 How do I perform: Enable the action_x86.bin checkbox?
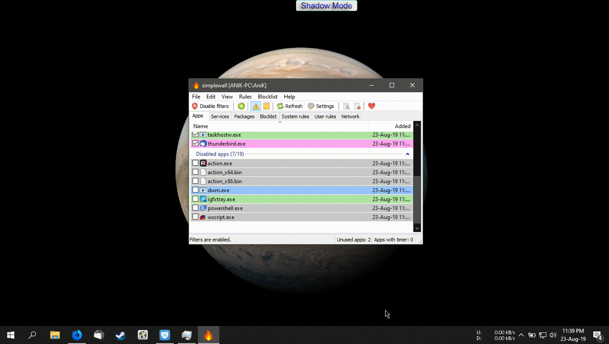click(x=195, y=181)
